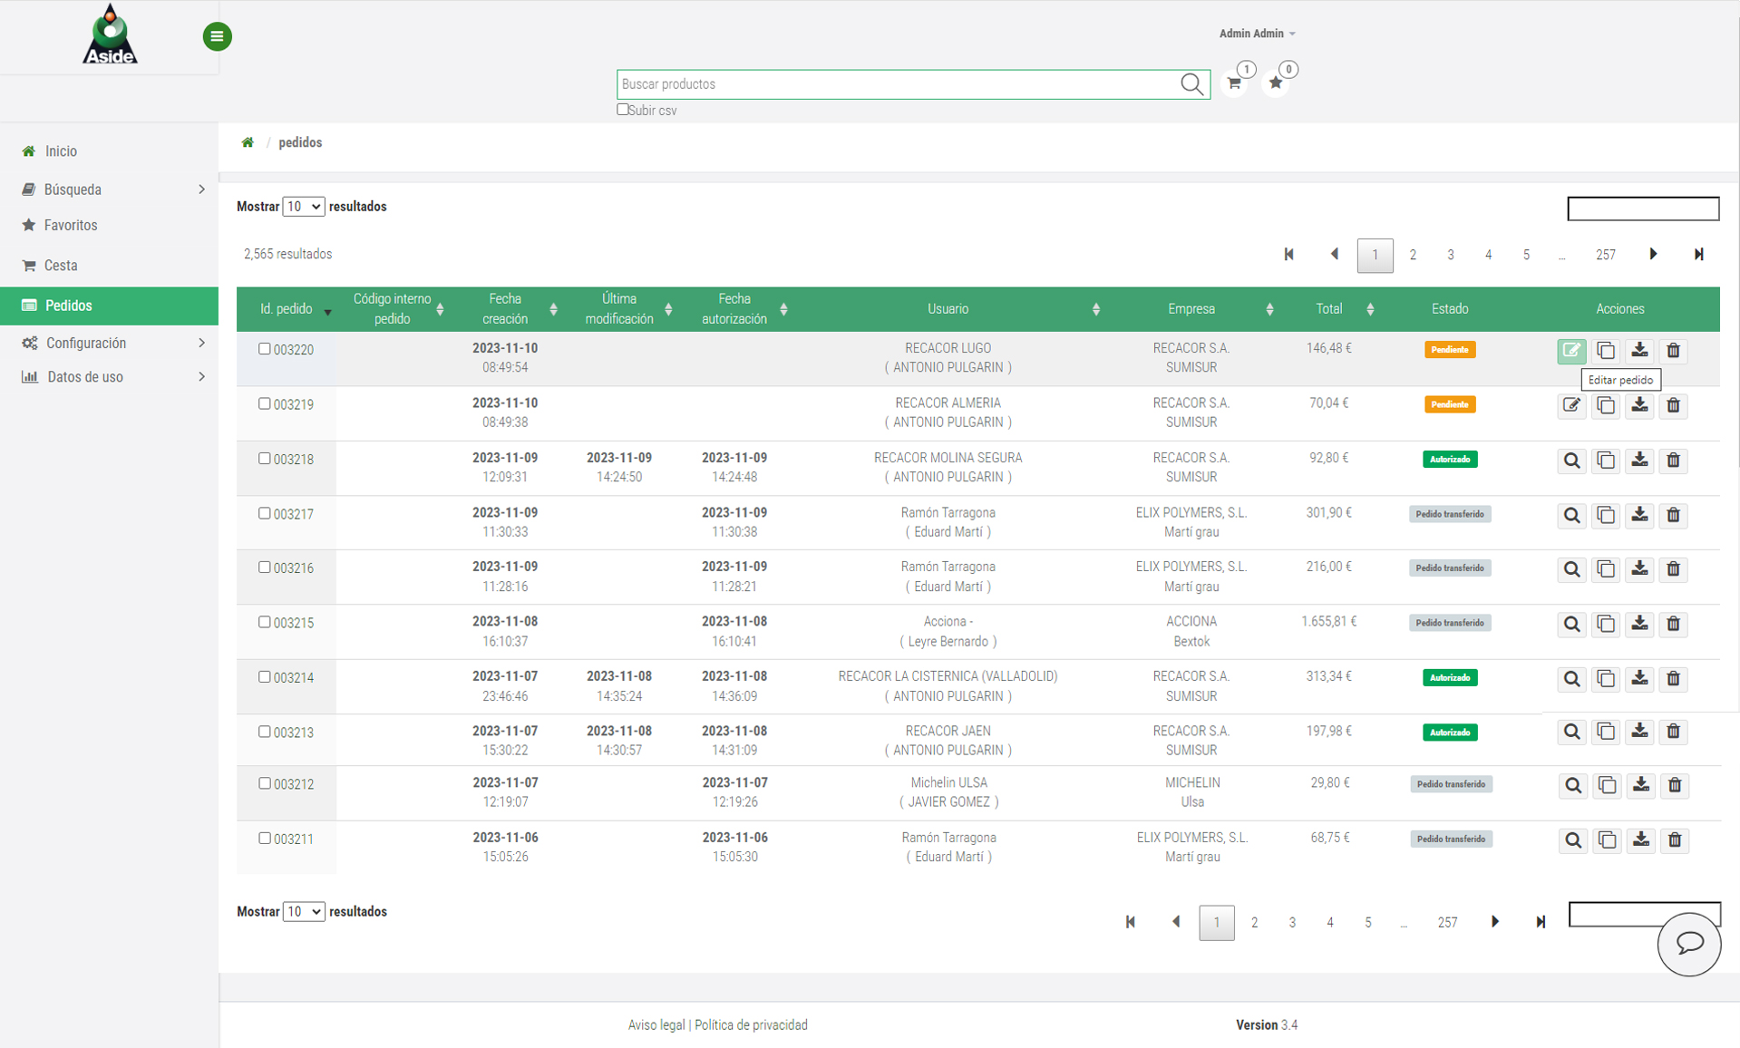Open the top Mostrar results dropdown
The height and width of the screenshot is (1048, 1740).
(303, 207)
